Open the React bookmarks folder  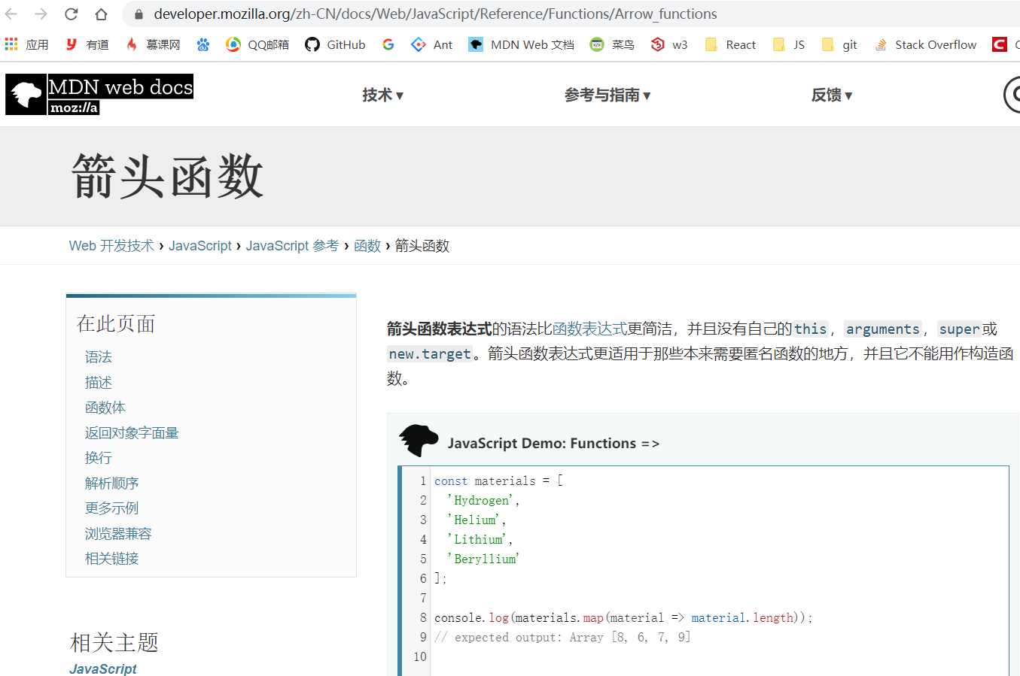[x=729, y=44]
